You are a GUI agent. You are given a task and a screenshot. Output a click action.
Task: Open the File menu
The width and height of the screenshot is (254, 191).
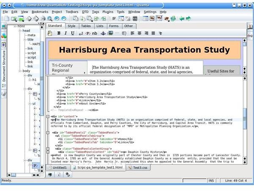pos(5,12)
